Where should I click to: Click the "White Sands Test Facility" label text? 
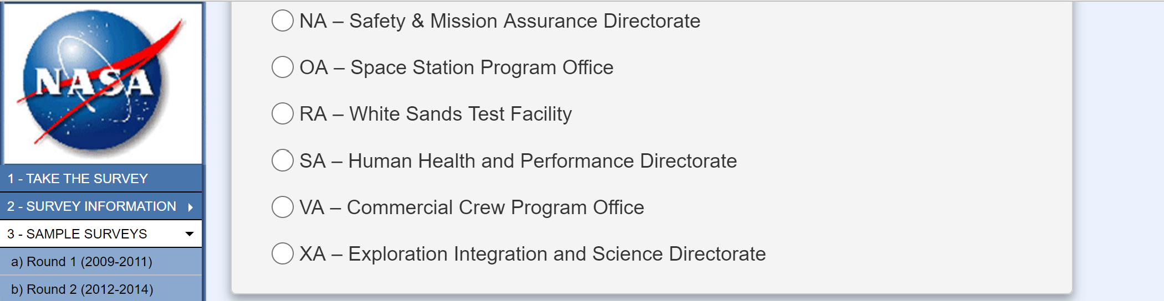(461, 114)
